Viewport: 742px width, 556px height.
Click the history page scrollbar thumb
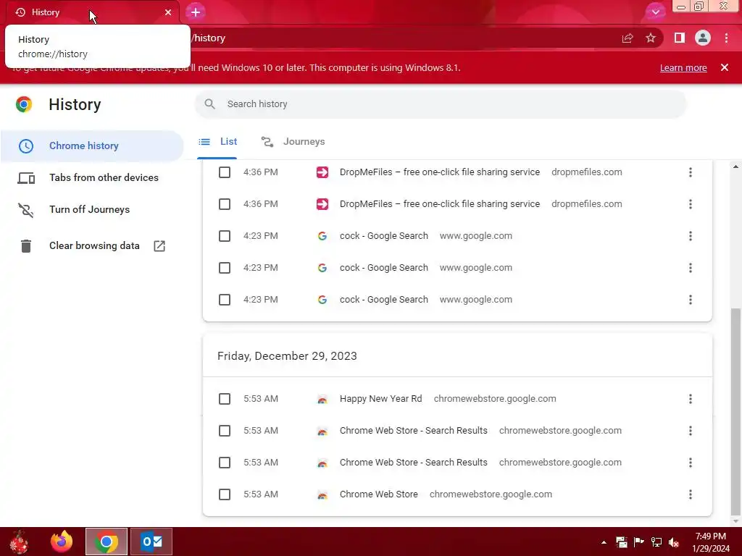(x=735, y=411)
